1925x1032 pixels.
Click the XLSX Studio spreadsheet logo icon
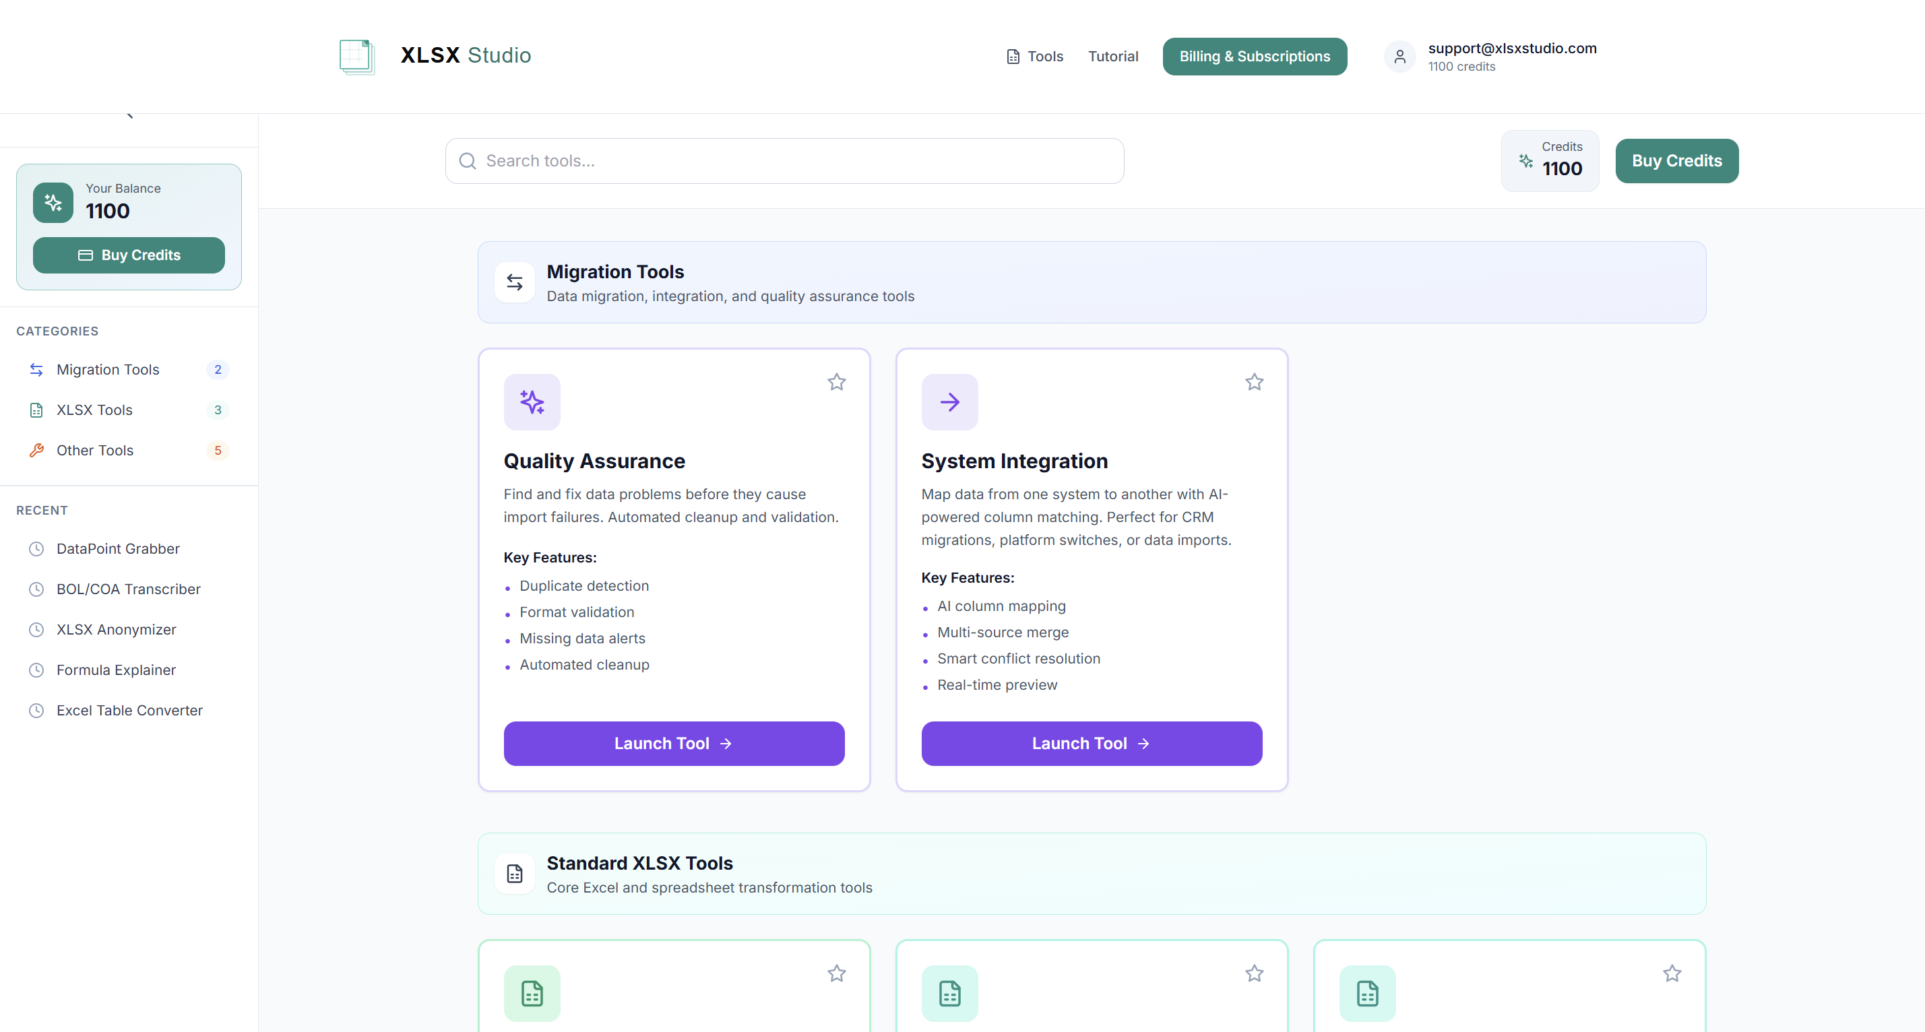pos(356,56)
